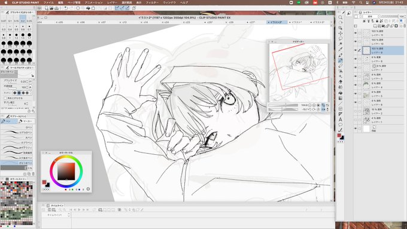
Task: Click the Undo arrow in command bar
Action: [x=66, y=8]
